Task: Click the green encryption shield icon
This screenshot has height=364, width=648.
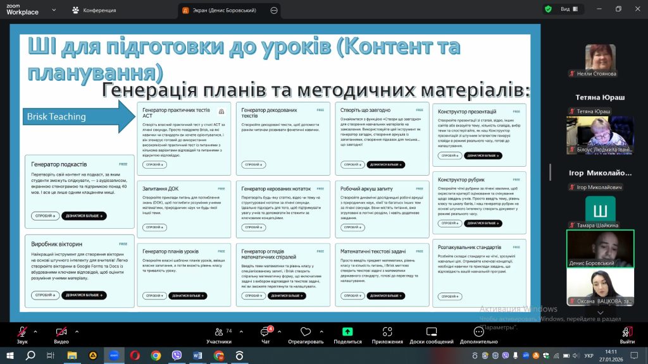Action: [547, 9]
